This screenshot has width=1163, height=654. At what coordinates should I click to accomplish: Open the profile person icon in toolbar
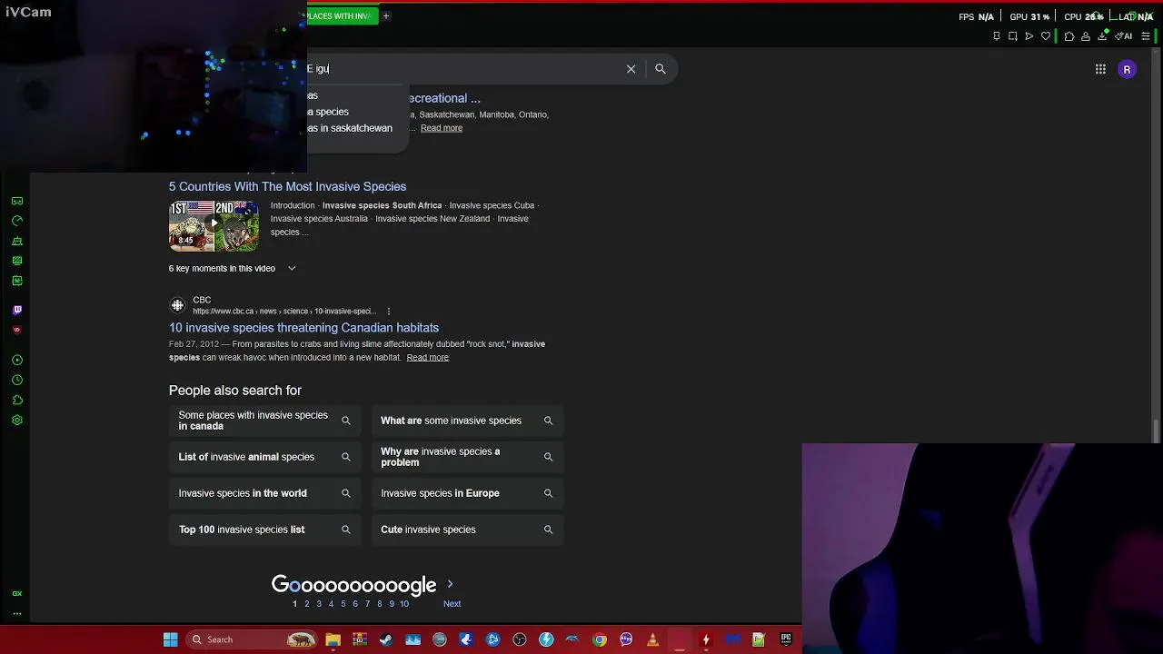click(1086, 36)
